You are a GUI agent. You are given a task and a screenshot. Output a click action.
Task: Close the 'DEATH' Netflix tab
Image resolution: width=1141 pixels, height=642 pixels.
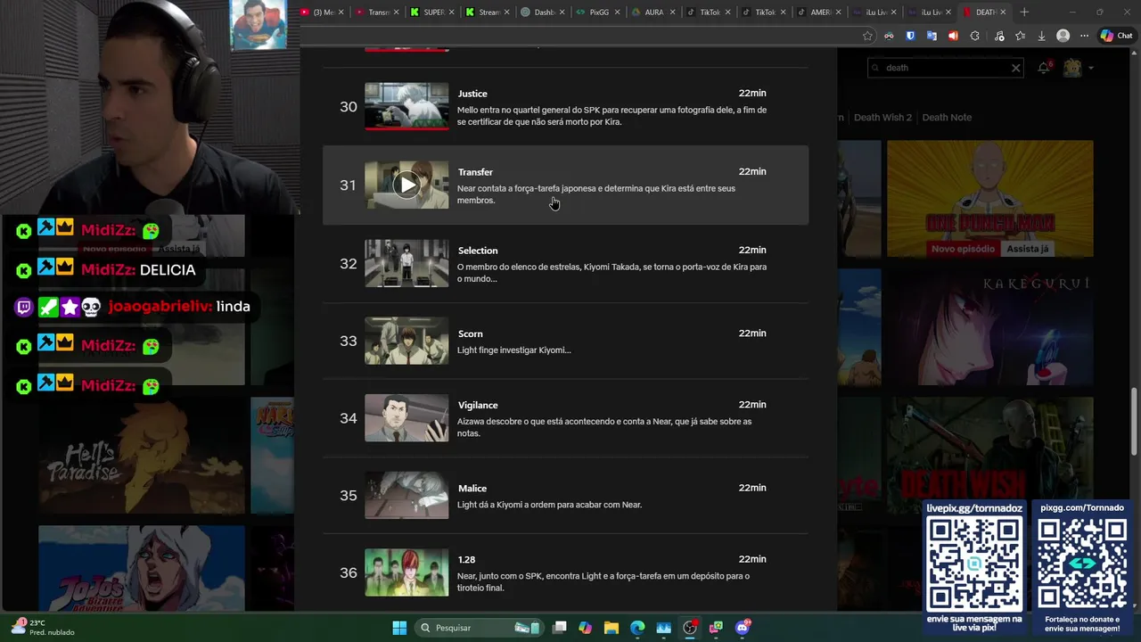pos(1003,12)
